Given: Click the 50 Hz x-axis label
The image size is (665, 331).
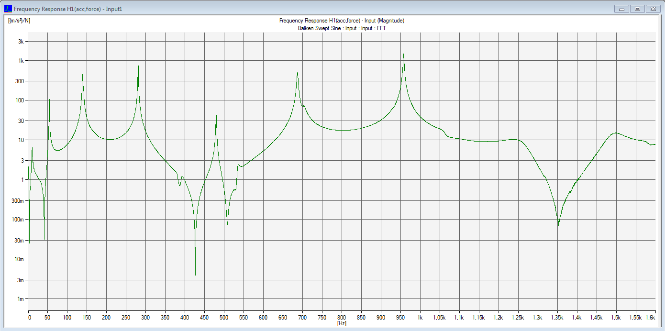Looking at the screenshot, I should 48,318.
